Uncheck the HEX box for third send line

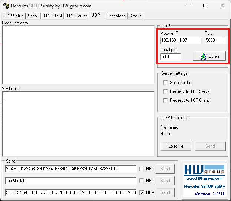point(142,192)
